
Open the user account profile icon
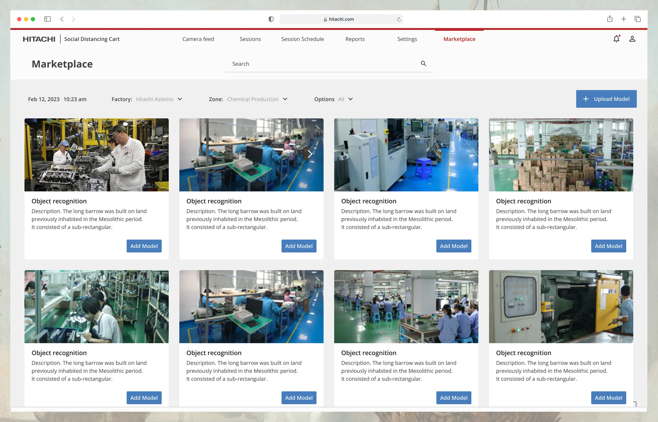632,39
